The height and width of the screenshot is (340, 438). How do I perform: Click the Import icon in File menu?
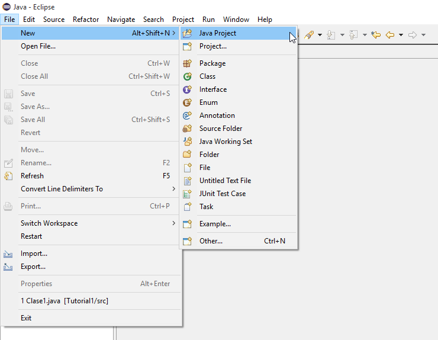(8, 254)
